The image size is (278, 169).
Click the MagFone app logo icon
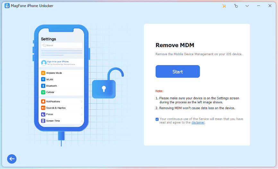(7, 6)
